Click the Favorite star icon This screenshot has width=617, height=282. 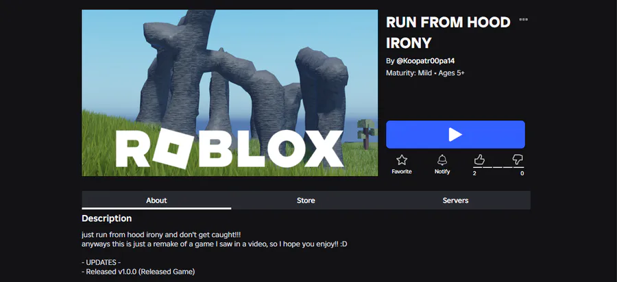tap(401, 160)
